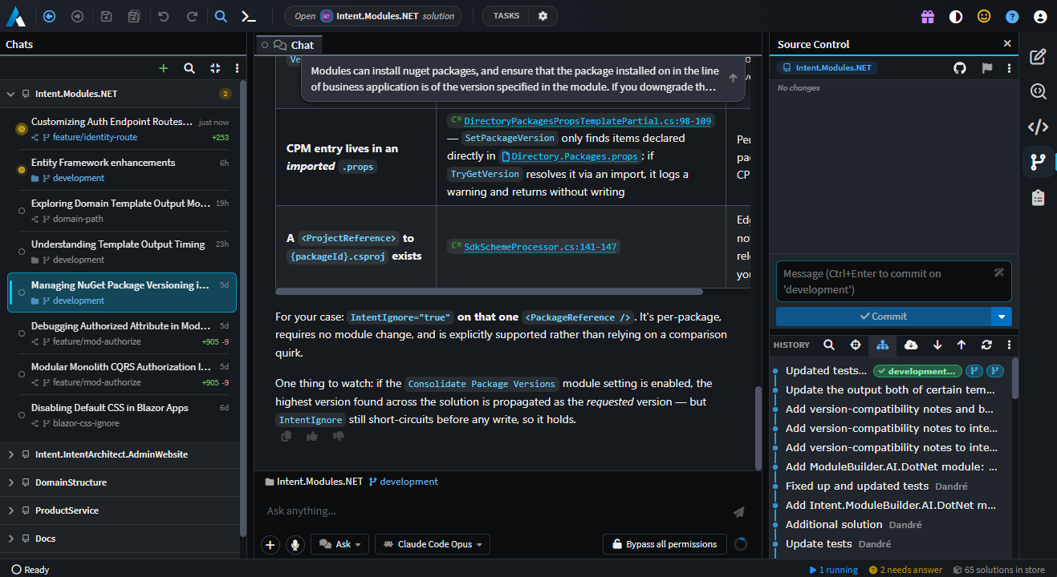Viewport: 1057px width, 577px height.
Task: Toggle branch graph view in History
Action: coord(883,345)
